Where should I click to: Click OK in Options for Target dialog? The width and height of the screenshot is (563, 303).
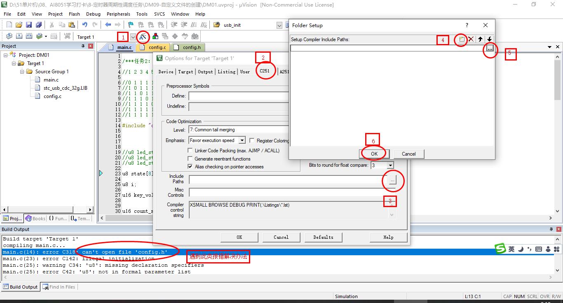click(x=239, y=237)
